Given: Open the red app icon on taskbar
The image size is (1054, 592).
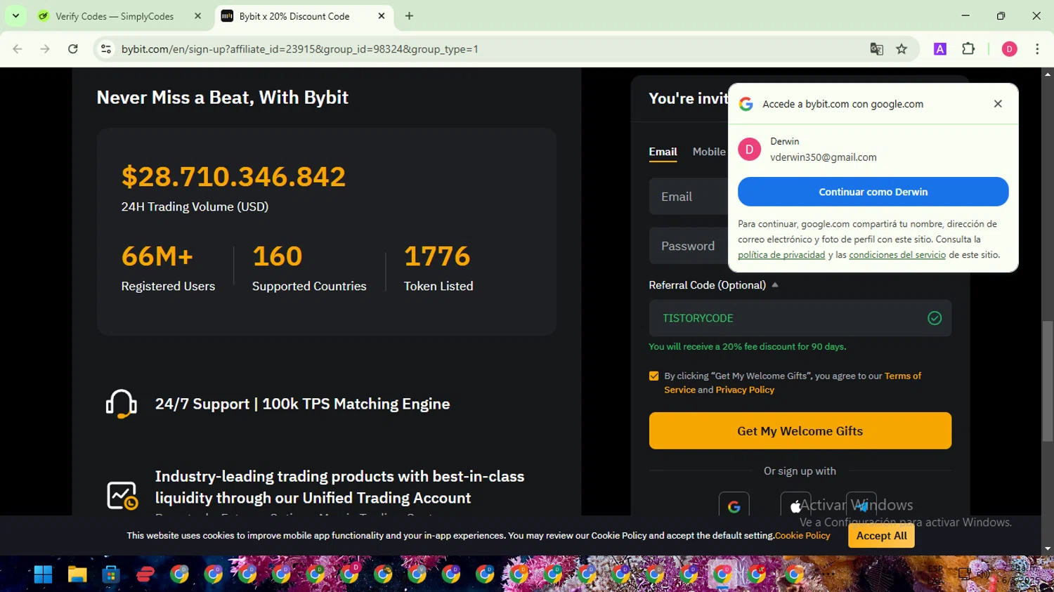Looking at the screenshot, I should (145, 574).
